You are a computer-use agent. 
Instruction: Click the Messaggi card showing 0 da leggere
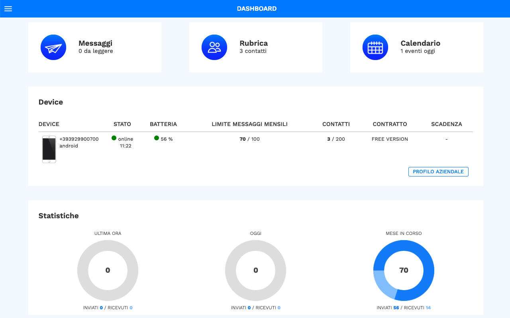pos(94,47)
